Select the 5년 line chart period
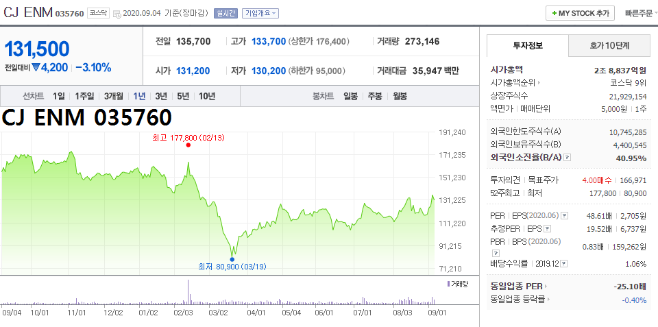The width and height of the screenshot is (658, 327). [183, 96]
